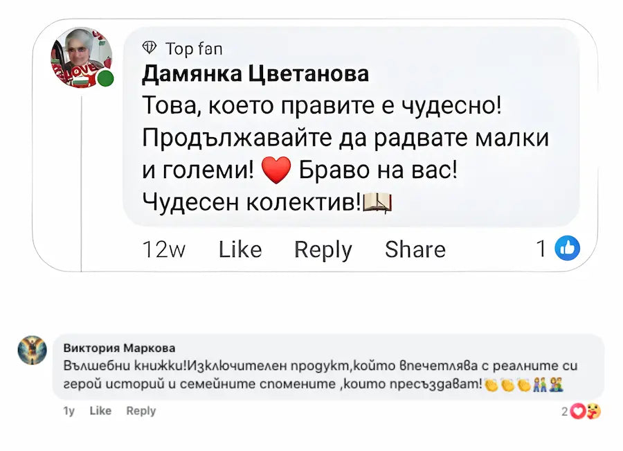This screenshot has width=623, height=451.
Task: Click the open book emoji after "колектив!"
Action: [x=378, y=202]
